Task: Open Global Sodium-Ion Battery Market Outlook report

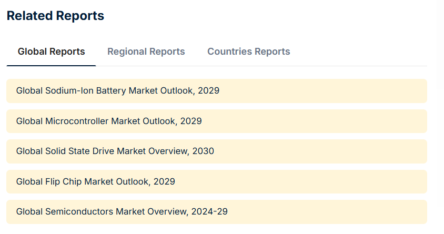Action: pos(117,91)
